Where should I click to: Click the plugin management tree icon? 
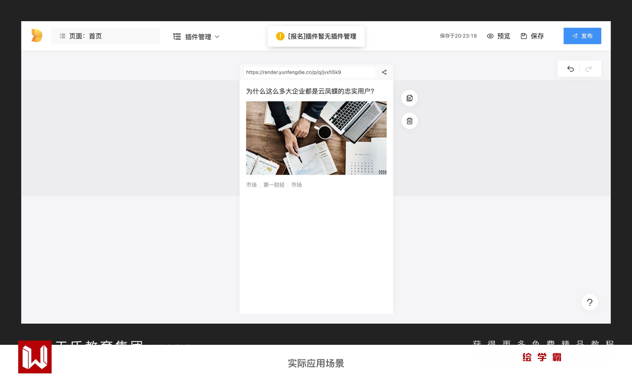[177, 36]
